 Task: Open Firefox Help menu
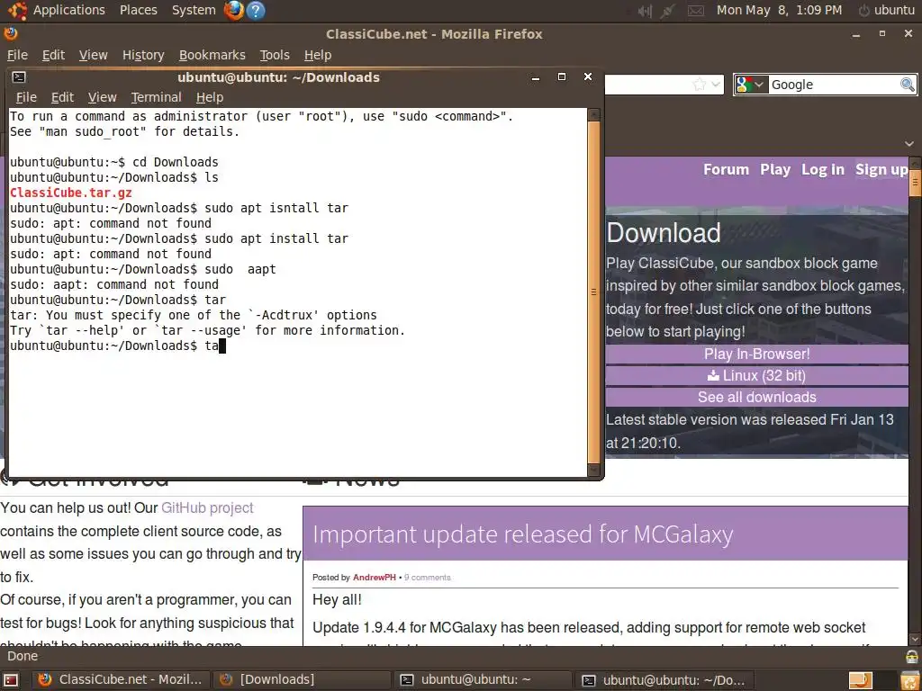[318, 55]
